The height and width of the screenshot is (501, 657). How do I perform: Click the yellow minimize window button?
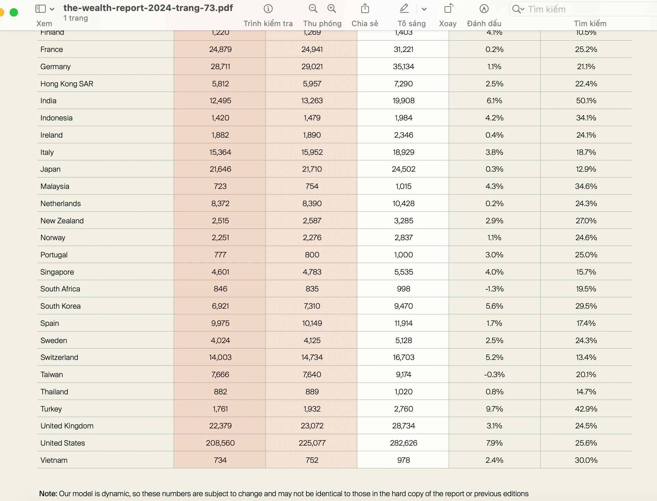[x=1, y=12]
